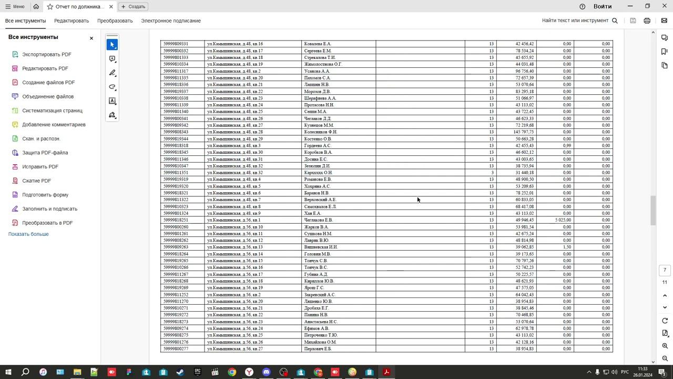Zoom in with the plus magnifier
This screenshot has height=379, width=673.
665,346
